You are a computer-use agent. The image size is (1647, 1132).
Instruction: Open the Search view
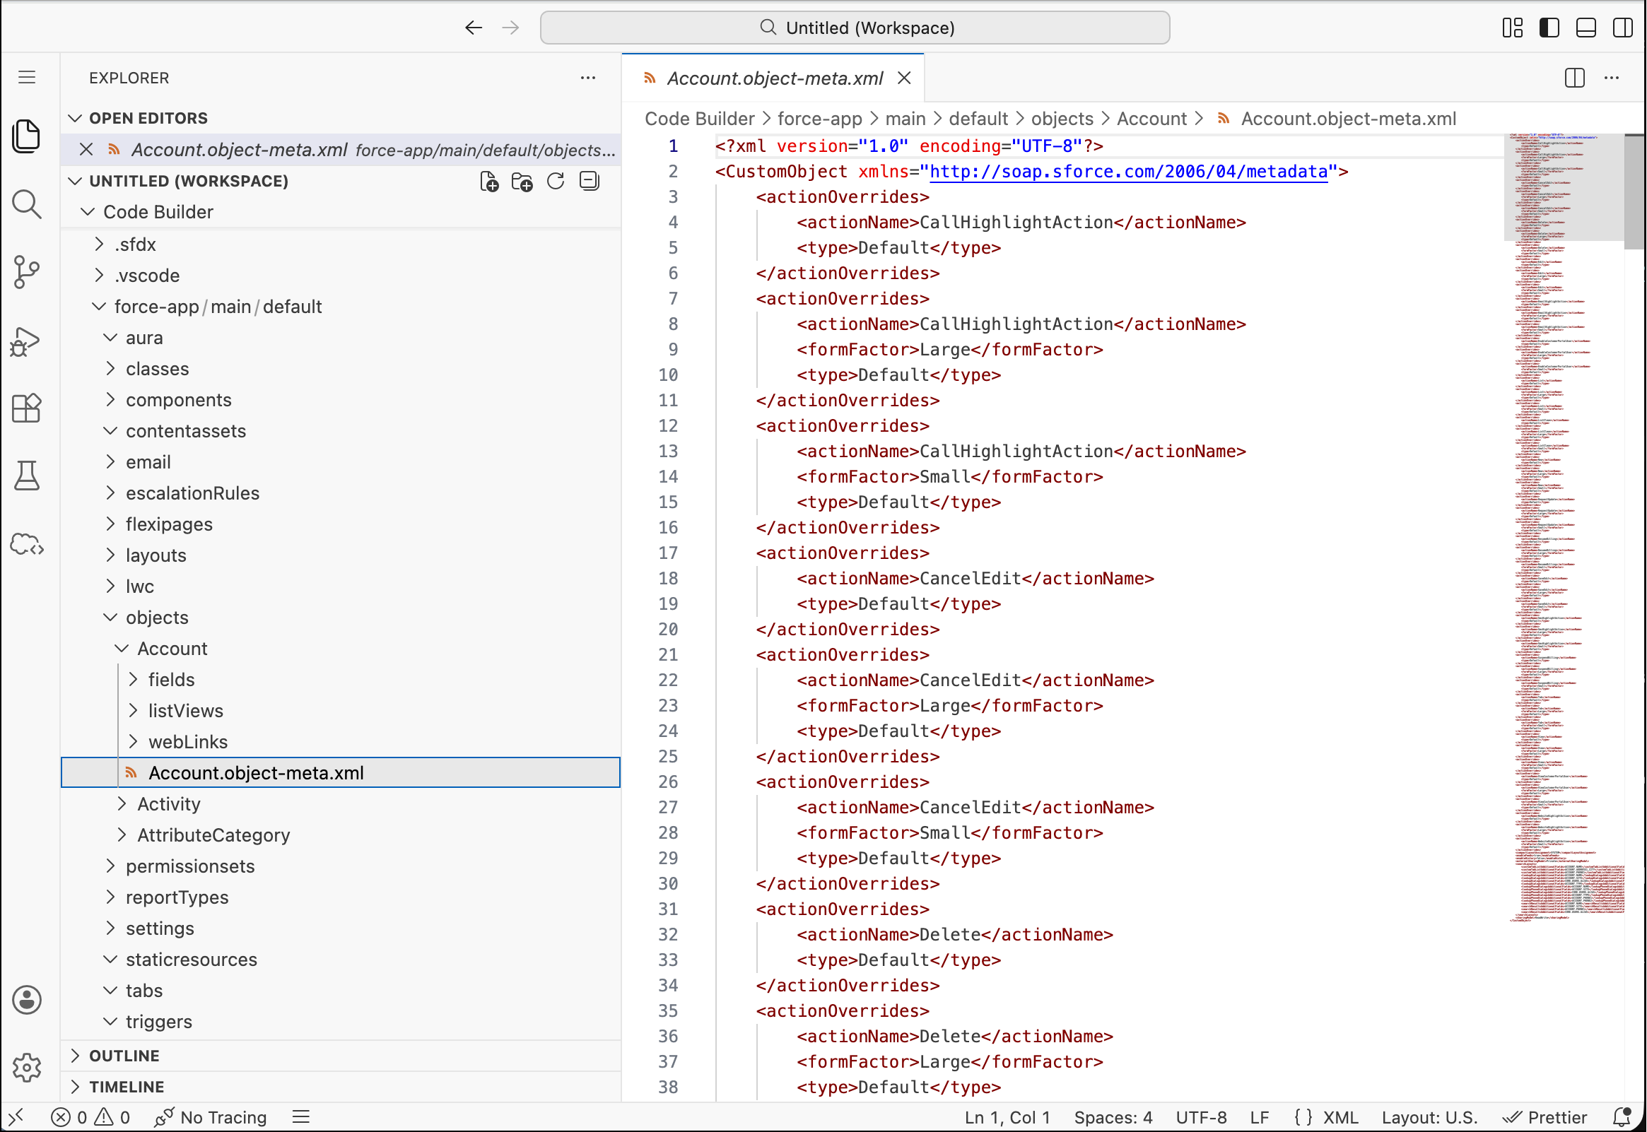(x=26, y=204)
